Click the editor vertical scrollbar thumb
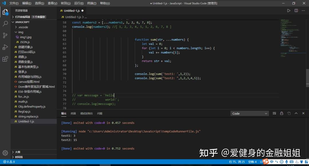The image size is (309, 166). (x=307, y=78)
